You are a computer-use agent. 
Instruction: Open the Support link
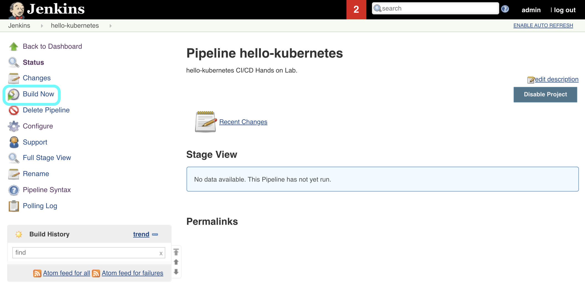(x=35, y=142)
